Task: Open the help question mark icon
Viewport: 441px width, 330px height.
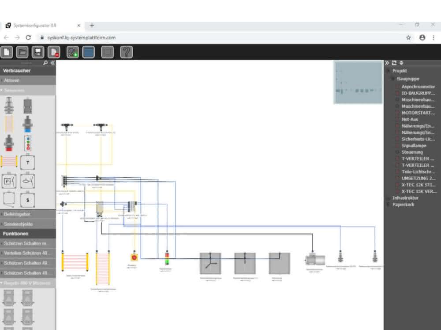Action: tap(126, 52)
